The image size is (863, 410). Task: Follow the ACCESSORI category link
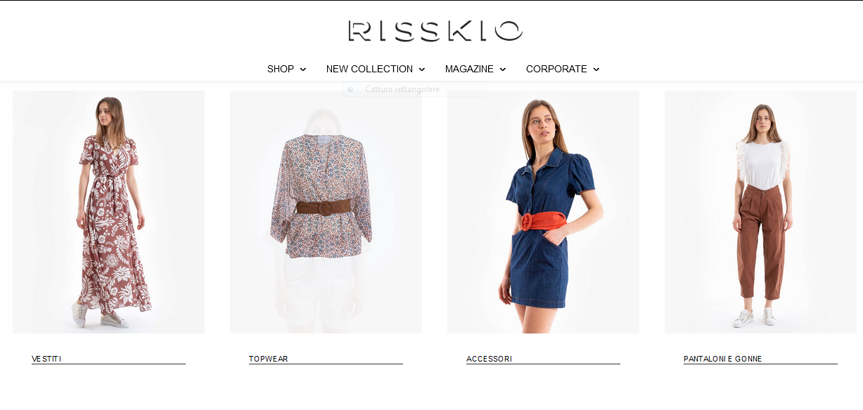click(489, 359)
